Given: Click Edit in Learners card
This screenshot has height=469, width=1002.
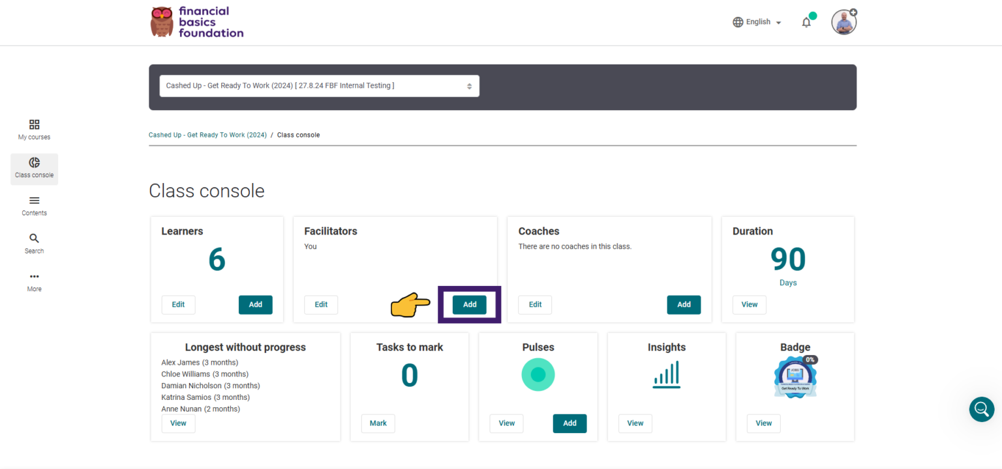Looking at the screenshot, I should pyautogui.click(x=178, y=305).
